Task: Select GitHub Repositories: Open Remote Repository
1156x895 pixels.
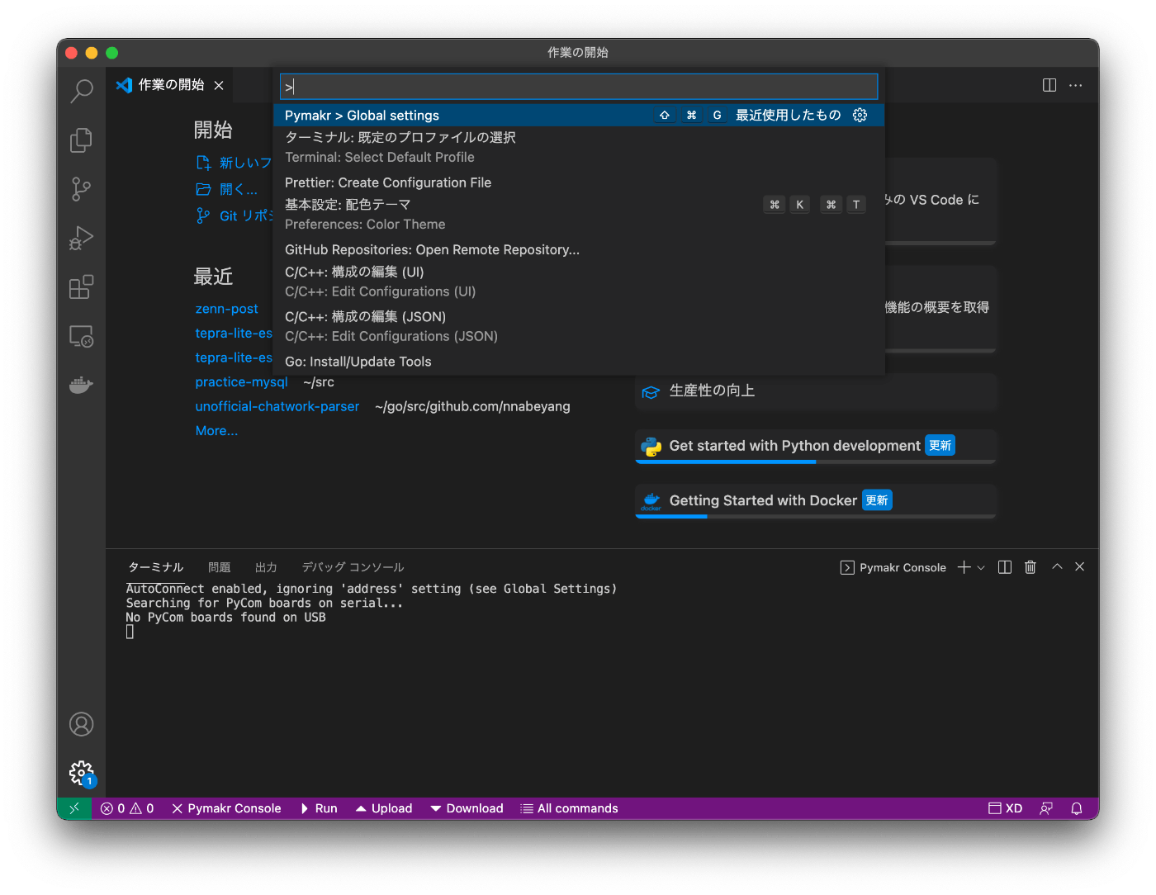Action: (x=579, y=249)
